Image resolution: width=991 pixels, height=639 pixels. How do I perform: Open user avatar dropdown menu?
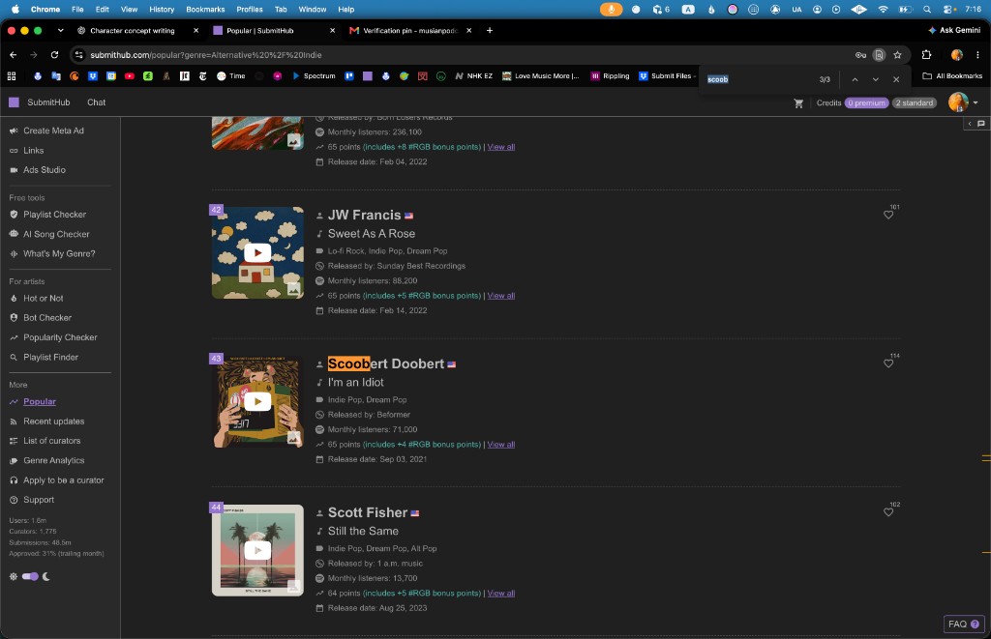[963, 102]
